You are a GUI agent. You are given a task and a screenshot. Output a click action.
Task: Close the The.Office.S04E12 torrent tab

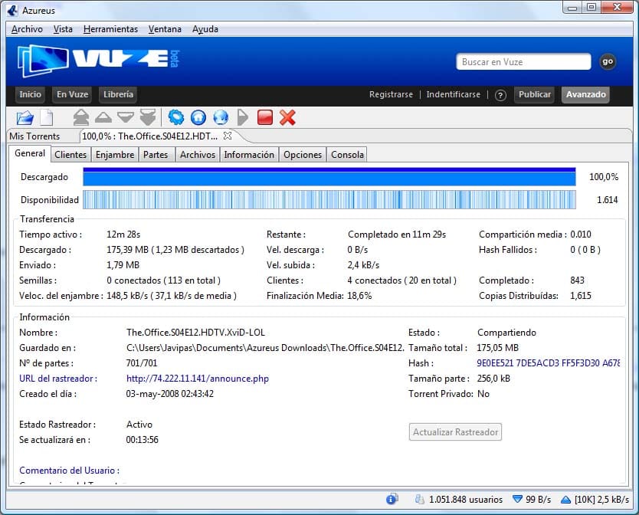tap(227, 136)
